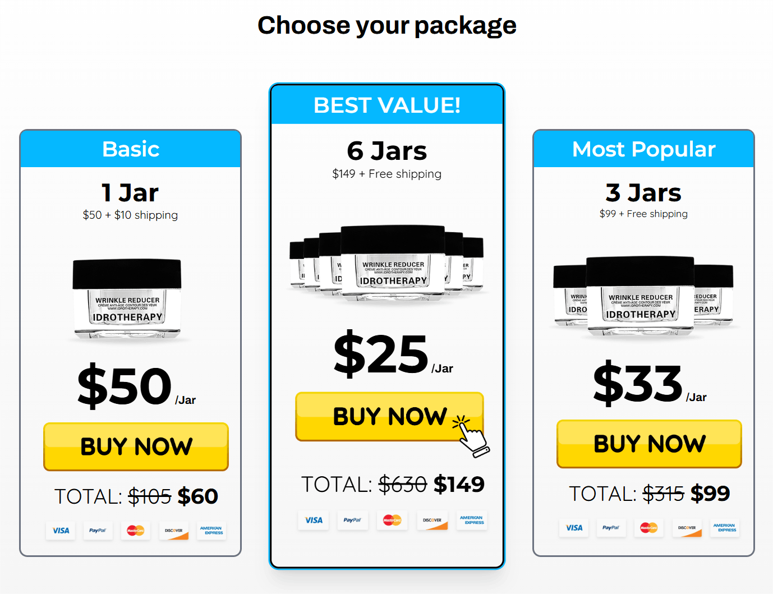This screenshot has width=773, height=594.
Task: Click the Basic package header
Action: tap(131, 149)
